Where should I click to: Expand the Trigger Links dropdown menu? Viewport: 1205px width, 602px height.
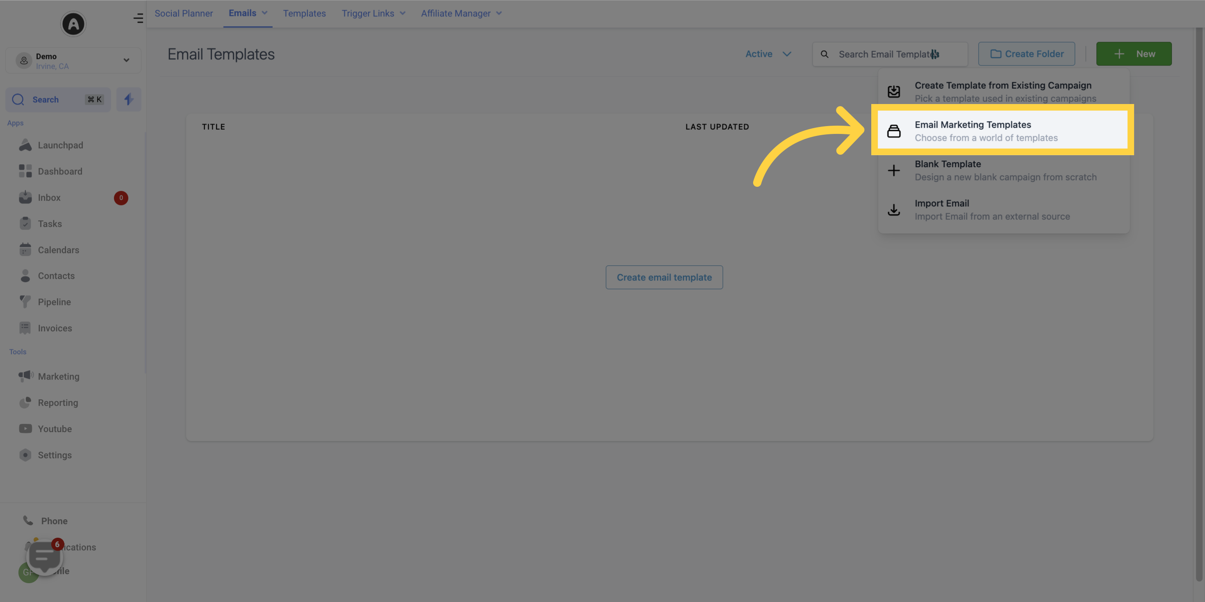tap(372, 14)
